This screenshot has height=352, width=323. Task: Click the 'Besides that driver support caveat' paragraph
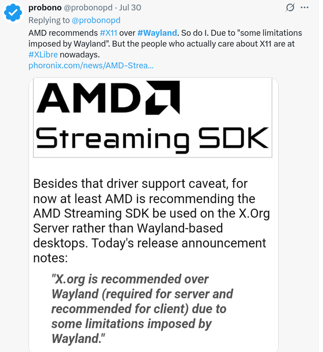[152, 220]
